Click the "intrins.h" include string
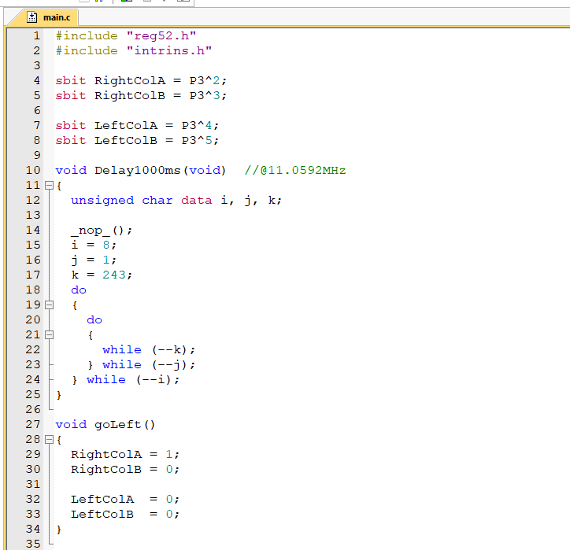The image size is (570, 550). pos(169,50)
